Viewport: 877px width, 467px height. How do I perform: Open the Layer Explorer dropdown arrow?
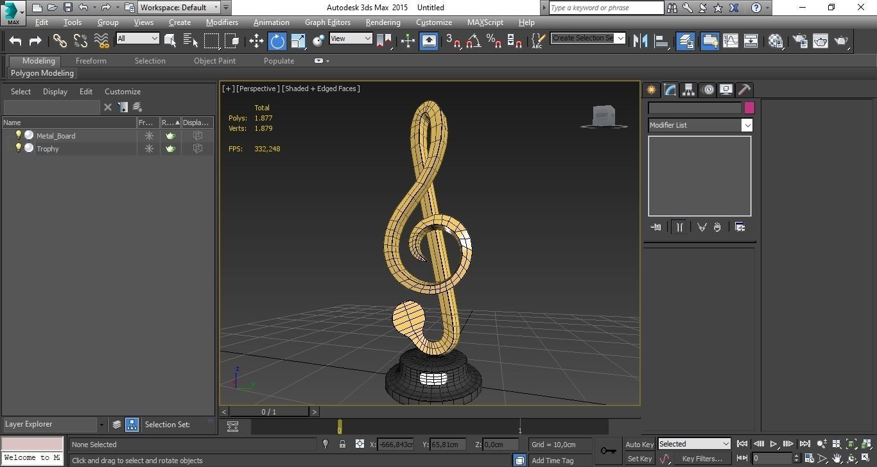click(101, 425)
